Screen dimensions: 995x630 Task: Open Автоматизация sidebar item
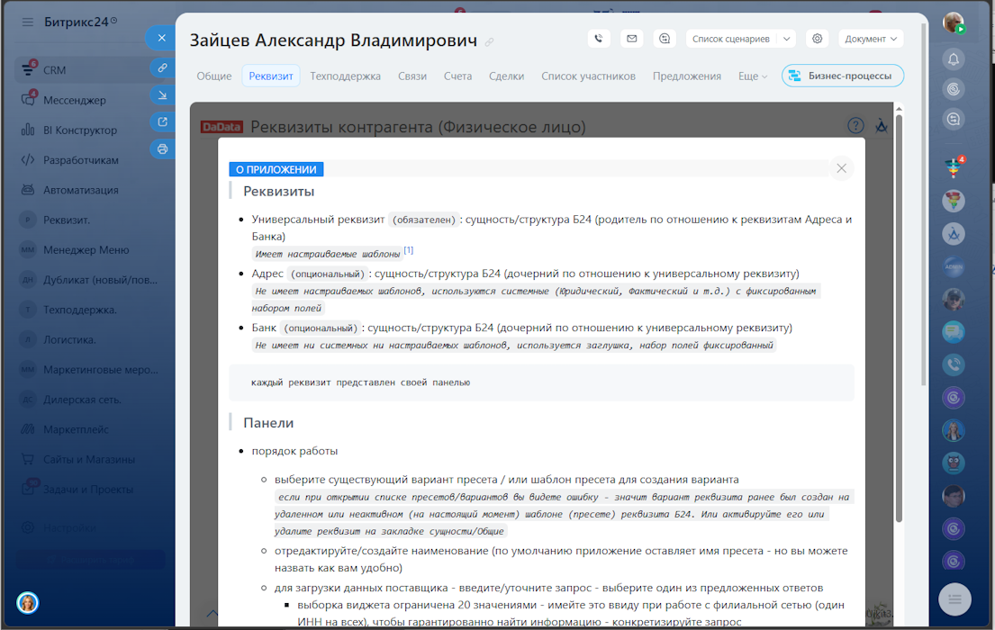(x=79, y=190)
